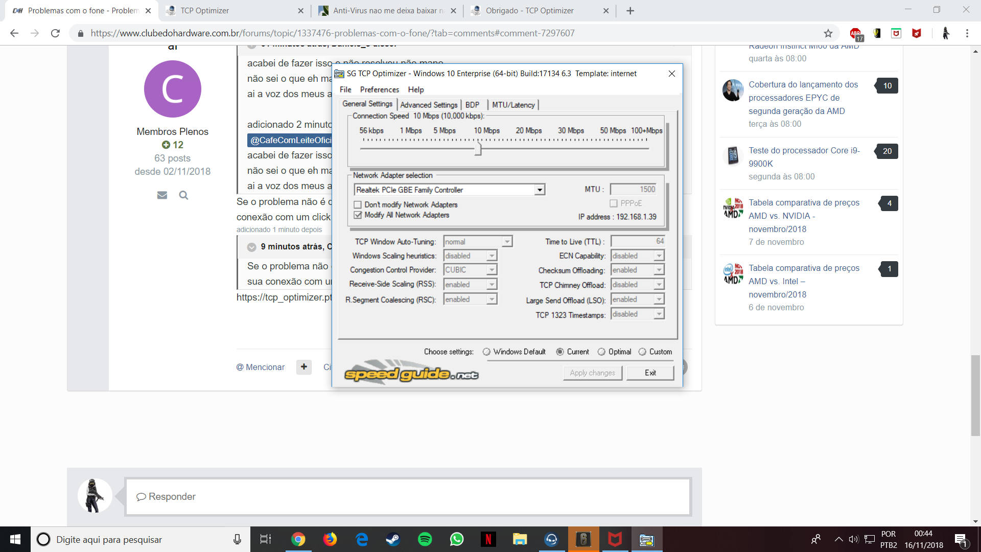Open the File menu in TCP Optimizer
This screenshot has height=552, width=981.
[x=345, y=89]
